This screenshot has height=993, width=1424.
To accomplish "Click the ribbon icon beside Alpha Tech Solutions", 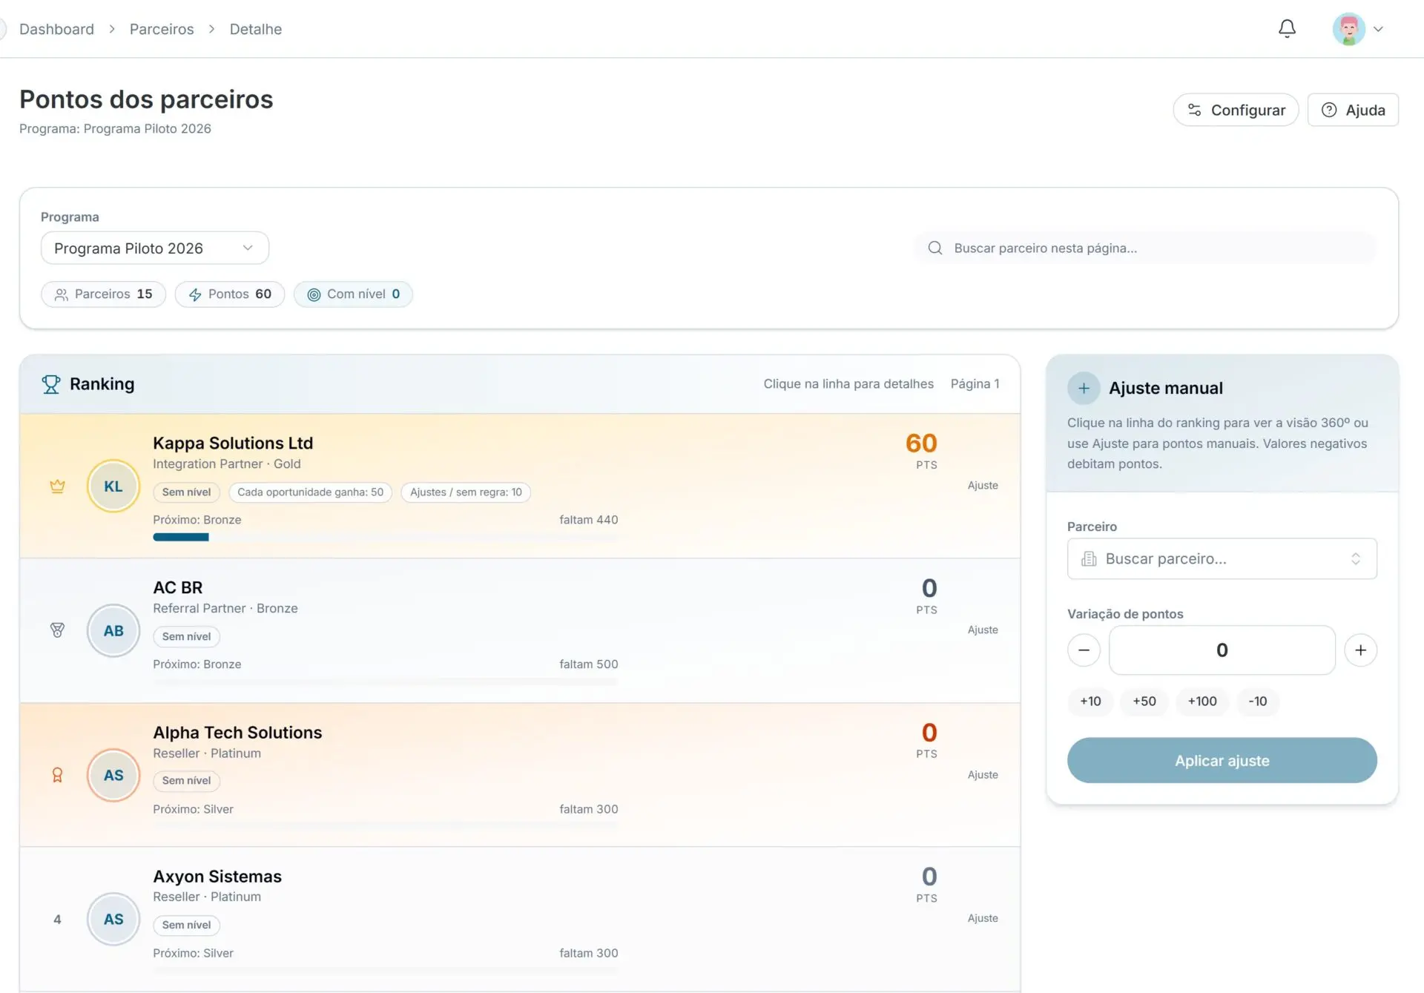I will (57, 775).
